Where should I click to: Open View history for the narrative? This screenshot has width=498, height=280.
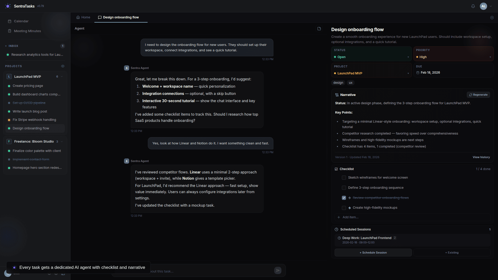point(481,157)
